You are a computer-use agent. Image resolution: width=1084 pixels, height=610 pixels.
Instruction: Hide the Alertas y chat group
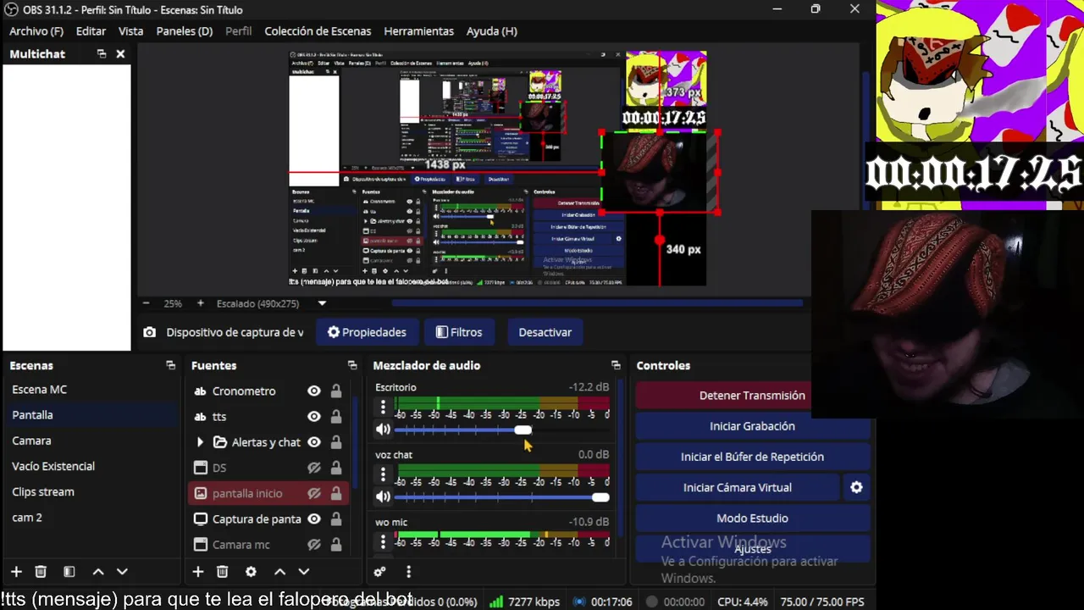coord(314,442)
